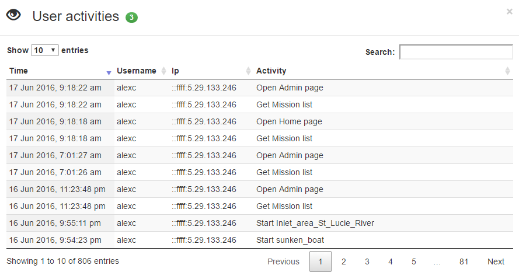This screenshot has width=519, height=279.
Task: Focus the Search input field
Action: coord(456,52)
